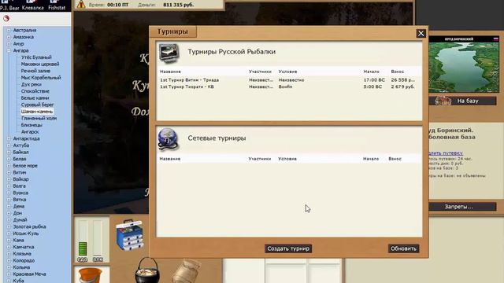Collapse the Ангара tree node

(x=9, y=50)
